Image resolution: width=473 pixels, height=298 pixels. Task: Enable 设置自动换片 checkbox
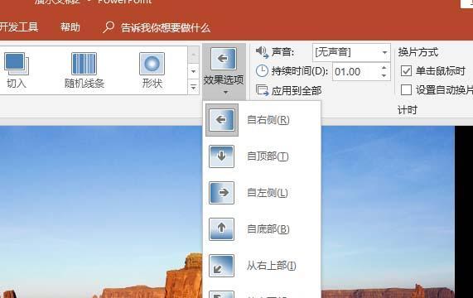tap(406, 90)
